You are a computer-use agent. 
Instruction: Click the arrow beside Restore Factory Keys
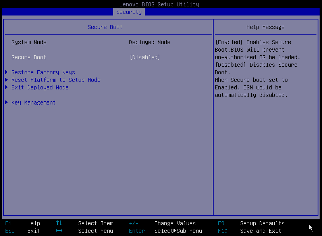pos(7,72)
